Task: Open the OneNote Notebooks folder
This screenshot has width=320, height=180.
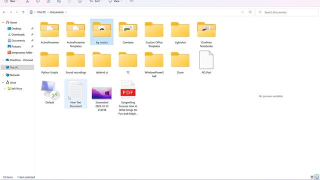Action: pyautogui.click(x=206, y=34)
